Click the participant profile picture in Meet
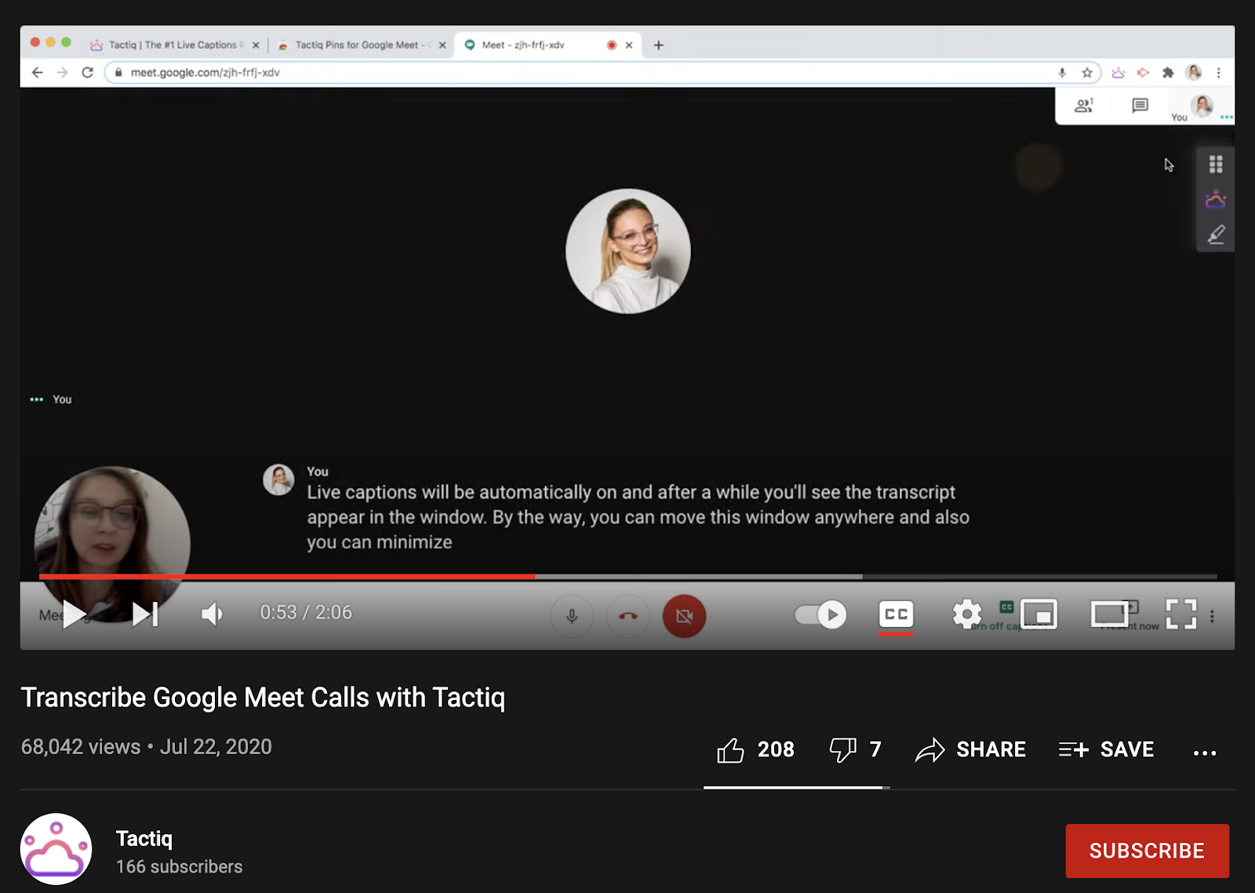The width and height of the screenshot is (1255, 893). pos(628,251)
